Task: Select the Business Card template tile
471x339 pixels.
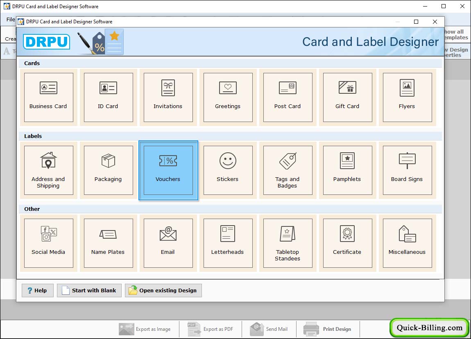Action: (48, 97)
